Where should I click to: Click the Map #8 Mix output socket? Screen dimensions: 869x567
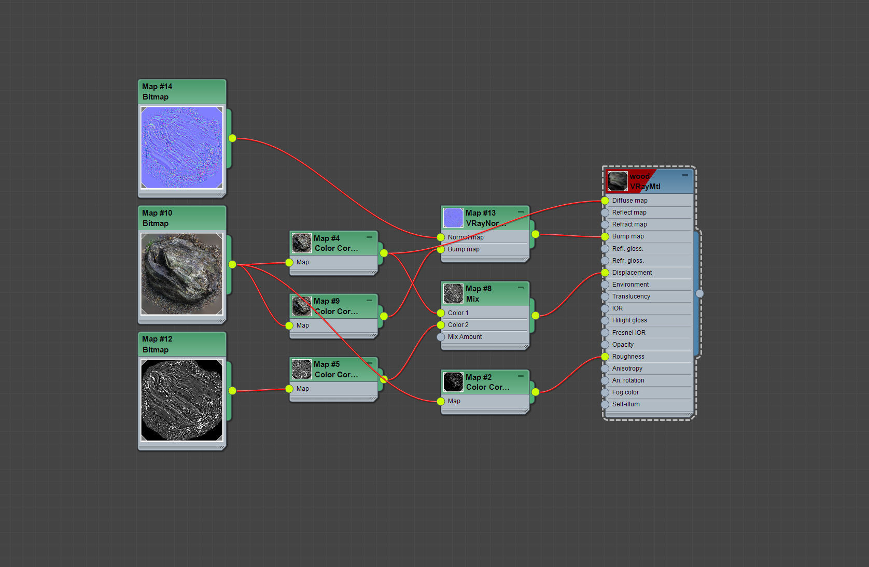tap(535, 316)
